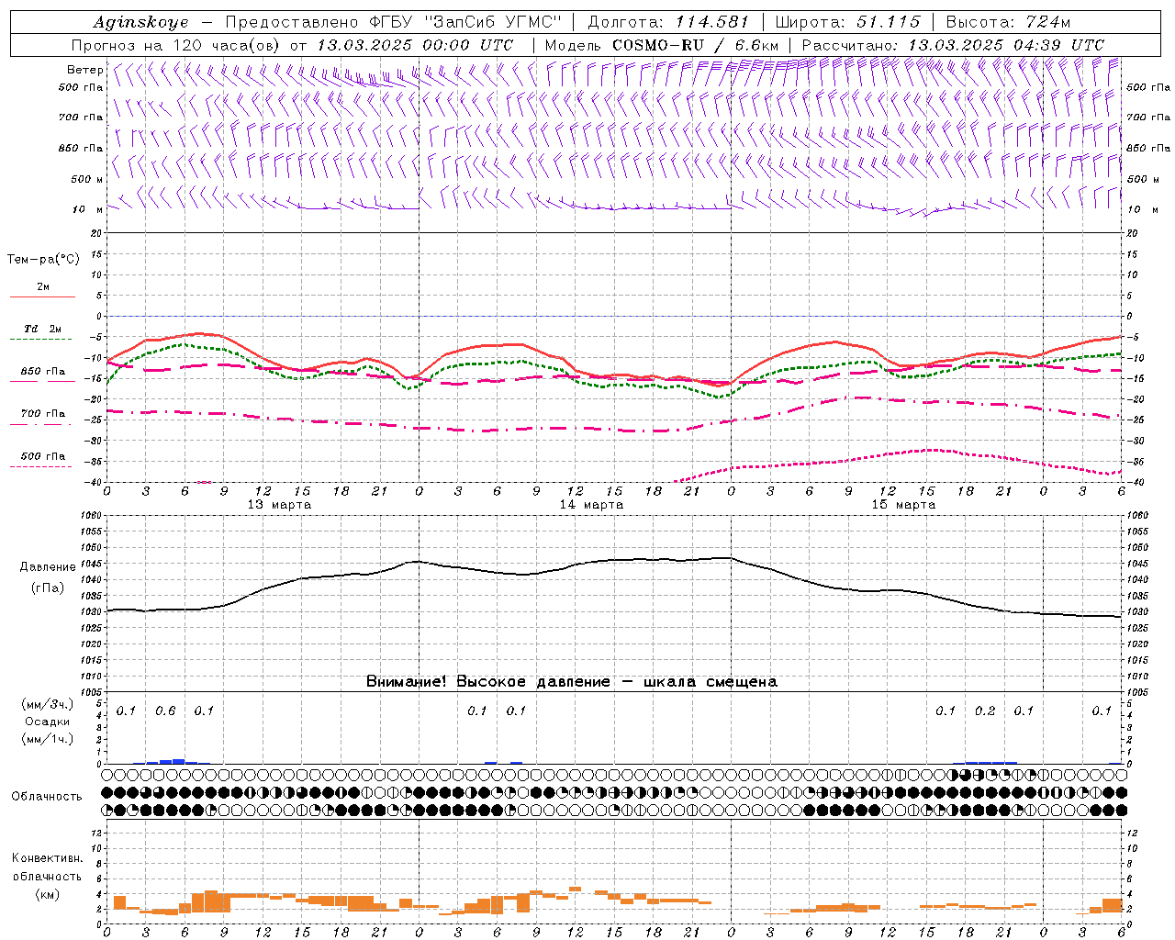Click the "Внимание! Высокое давление" warning text
Viewport: 1175px width, 940px height.
click(487, 682)
